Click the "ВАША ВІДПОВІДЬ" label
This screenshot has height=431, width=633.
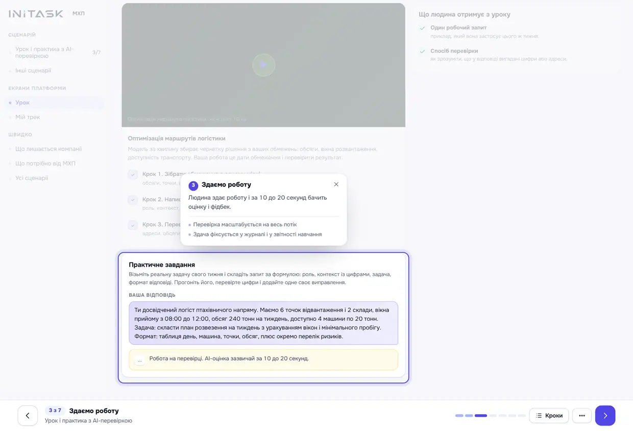[152, 295]
